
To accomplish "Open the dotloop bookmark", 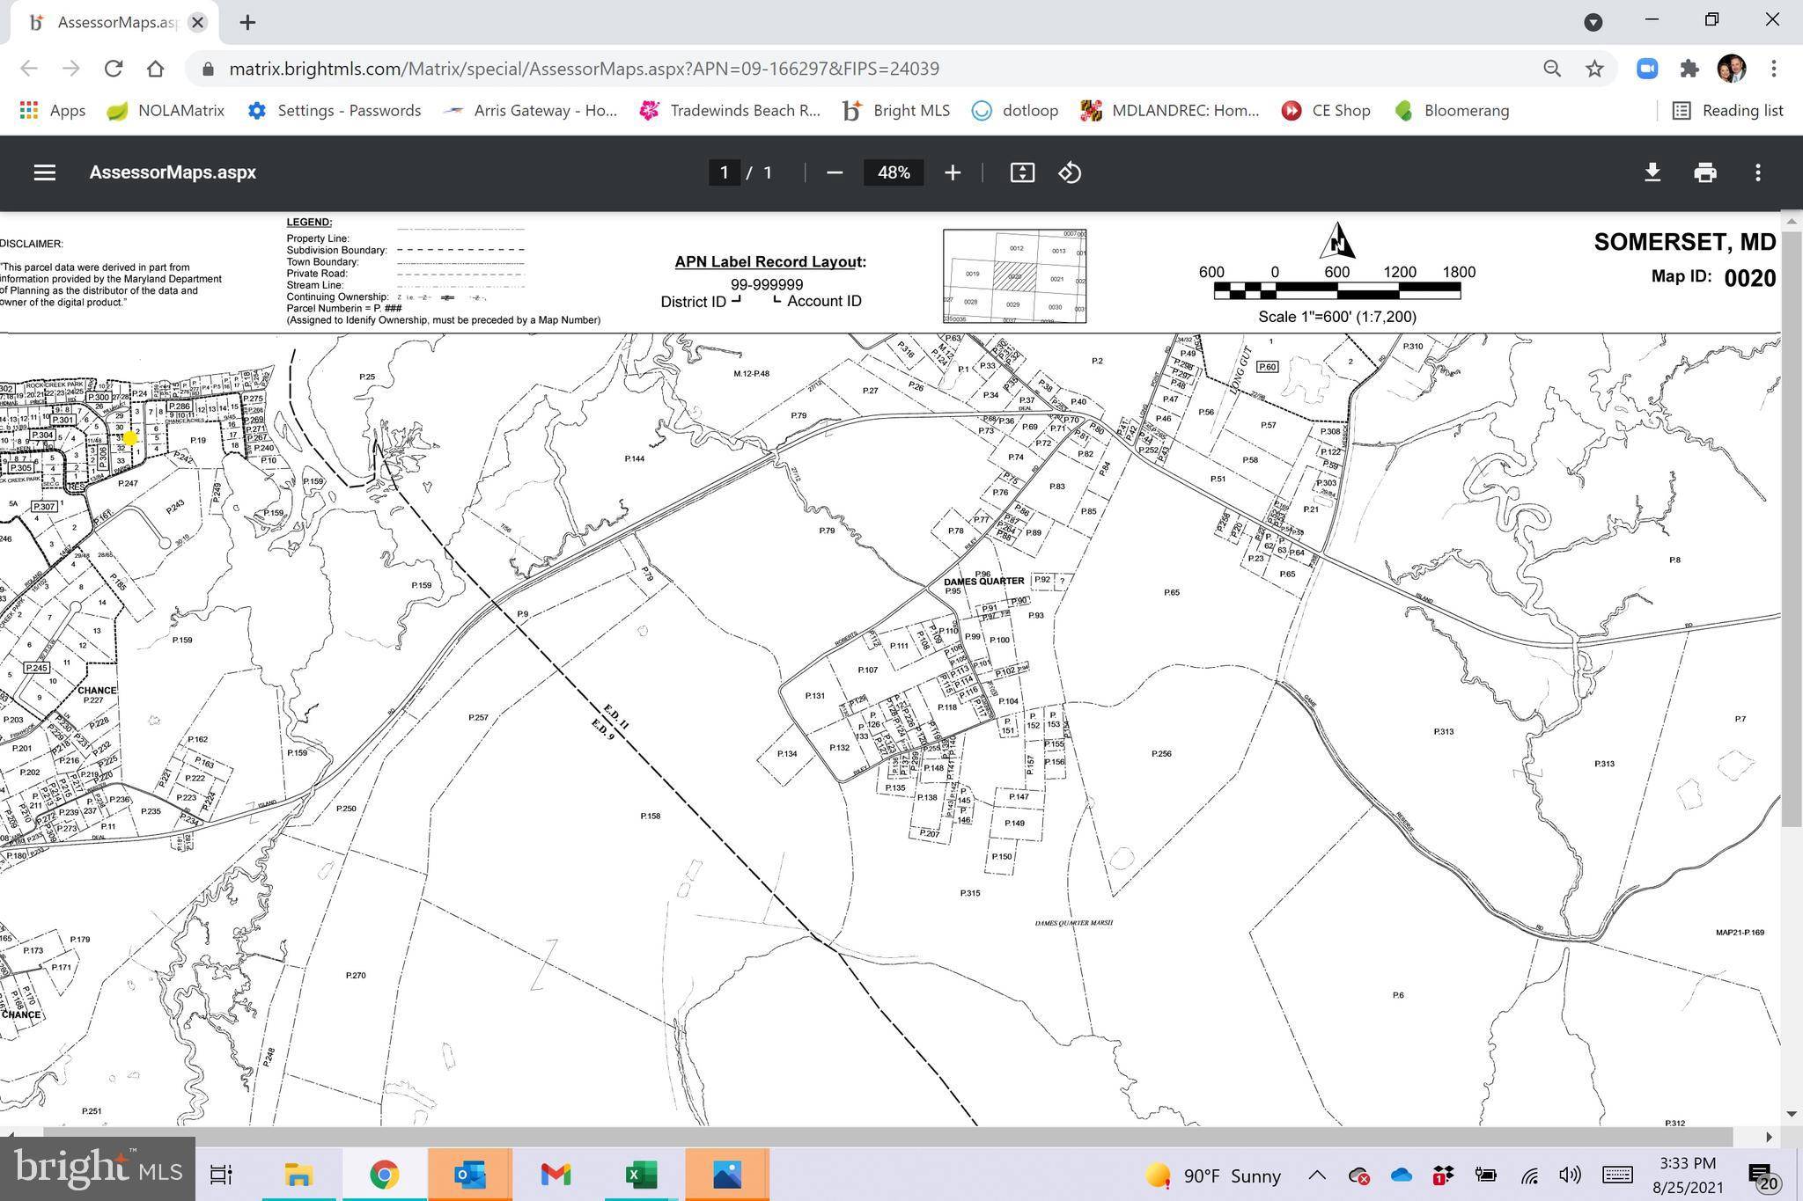I will tap(1015, 111).
